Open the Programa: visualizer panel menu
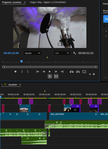This screenshot has width=108, height=149. click(x=25, y=2)
